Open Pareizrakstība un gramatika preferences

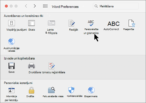point(91,23)
